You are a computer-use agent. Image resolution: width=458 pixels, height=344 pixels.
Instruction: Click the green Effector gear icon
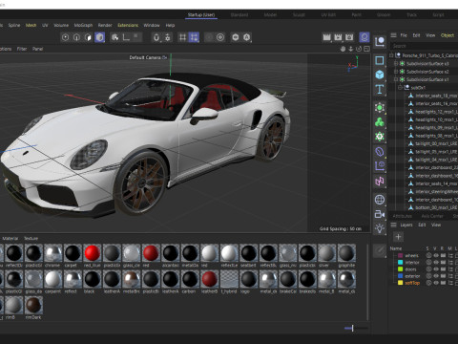point(380,137)
